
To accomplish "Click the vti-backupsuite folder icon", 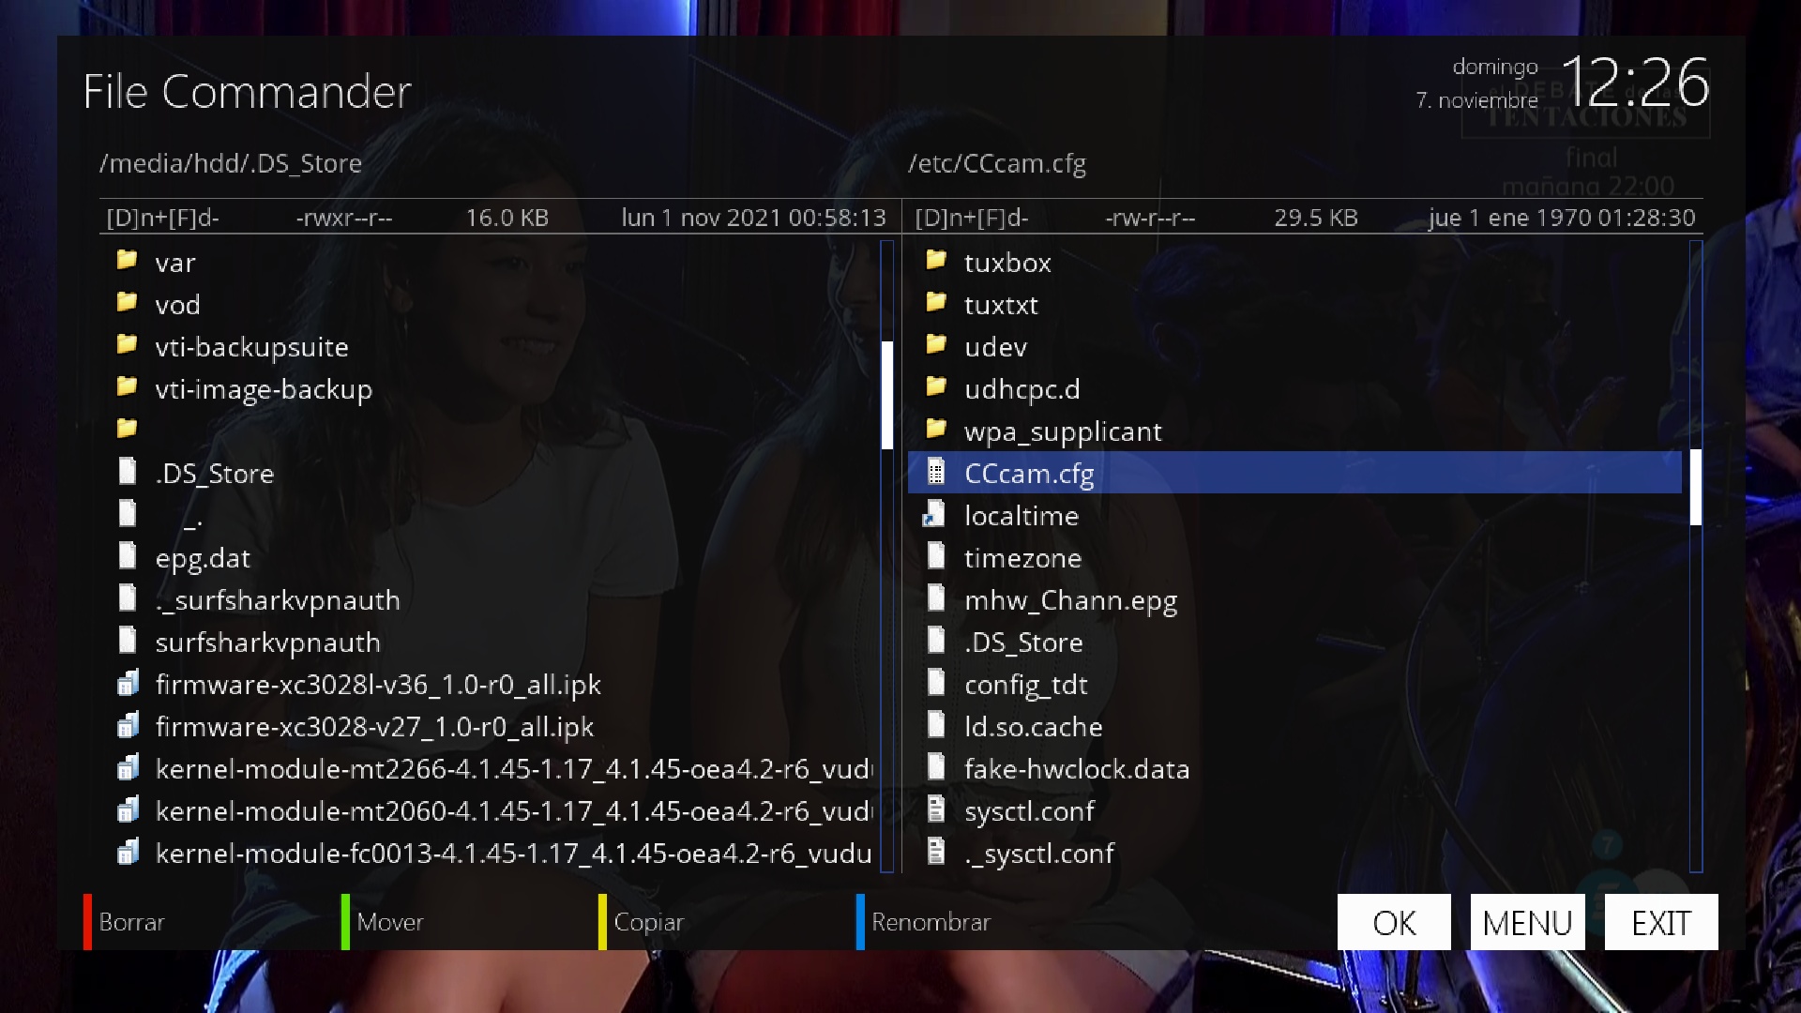I will point(127,345).
